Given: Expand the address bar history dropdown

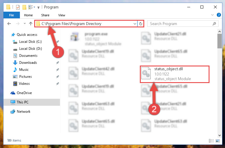Looking at the screenshot, I should tap(135, 24).
